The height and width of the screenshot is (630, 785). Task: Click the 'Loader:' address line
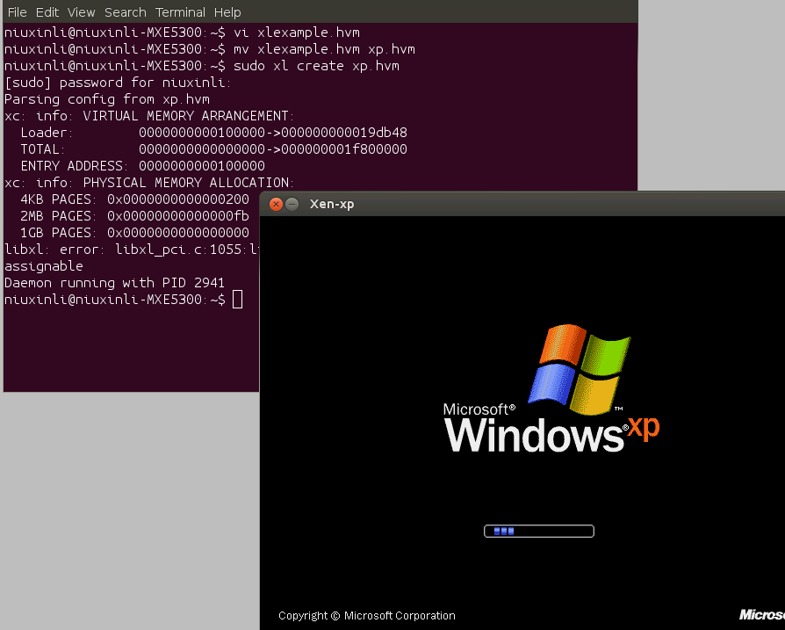pyautogui.click(x=213, y=133)
